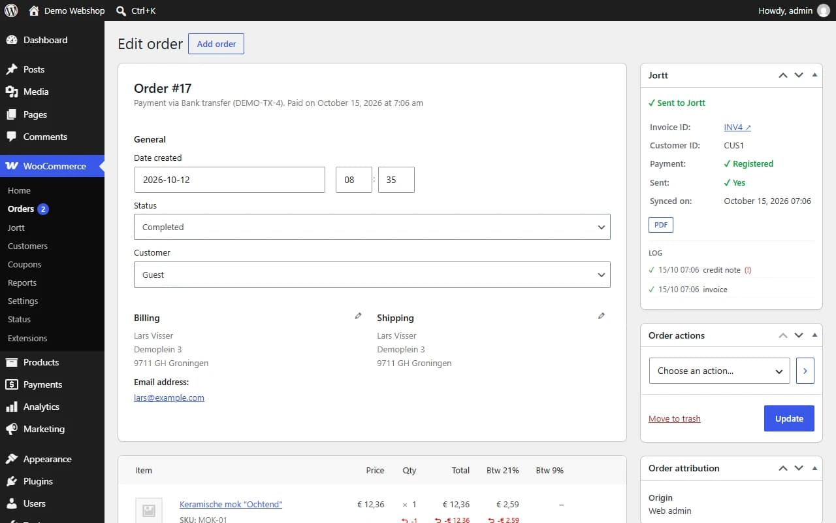
Task: Move the Jortt panel down
Action: click(x=799, y=75)
